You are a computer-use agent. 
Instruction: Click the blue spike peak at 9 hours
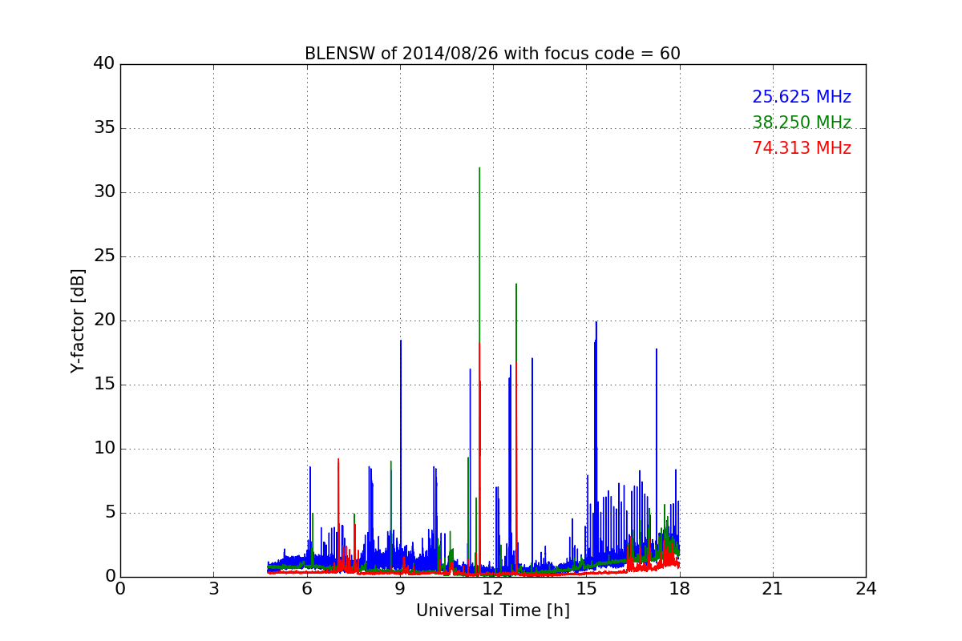coord(401,341)
